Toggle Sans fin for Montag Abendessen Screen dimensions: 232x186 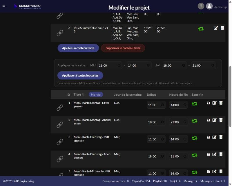[194, 121]
